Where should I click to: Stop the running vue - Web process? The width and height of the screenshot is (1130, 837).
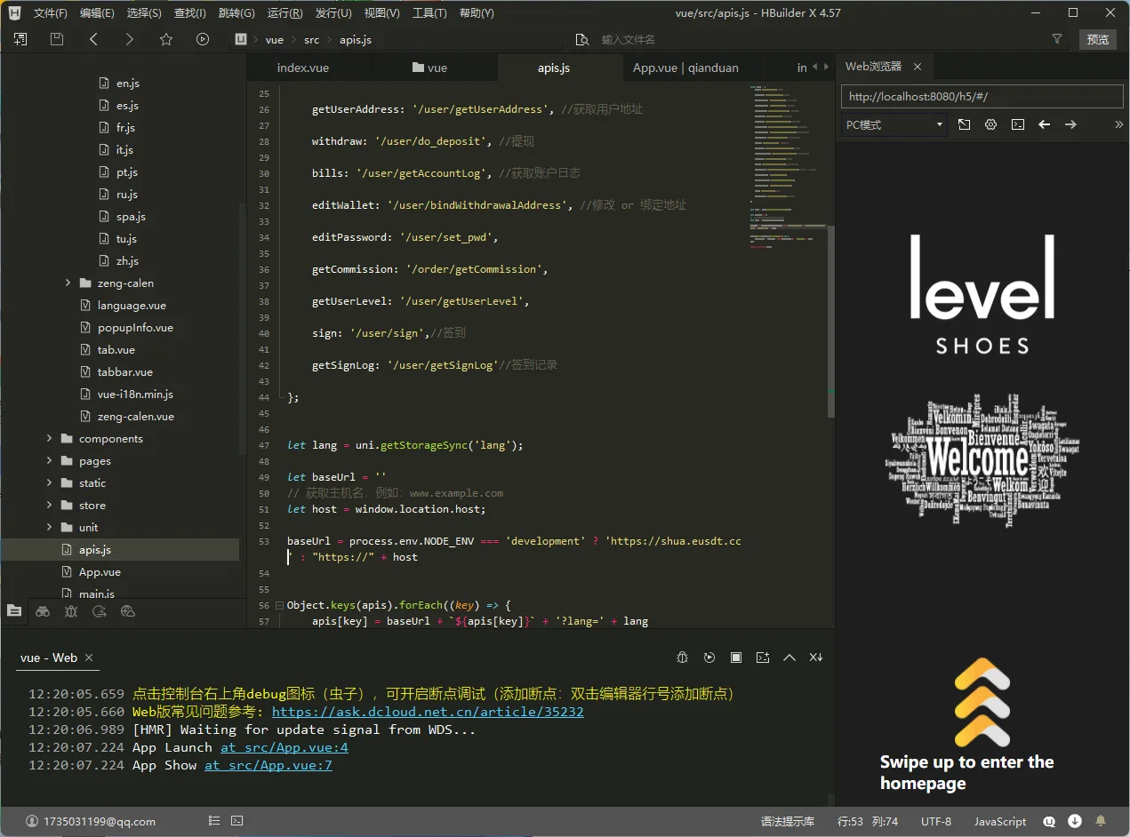coord(736,658)
